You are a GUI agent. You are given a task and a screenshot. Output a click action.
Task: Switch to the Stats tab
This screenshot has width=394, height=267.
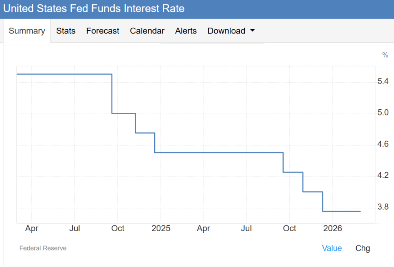tap(66, 31)
